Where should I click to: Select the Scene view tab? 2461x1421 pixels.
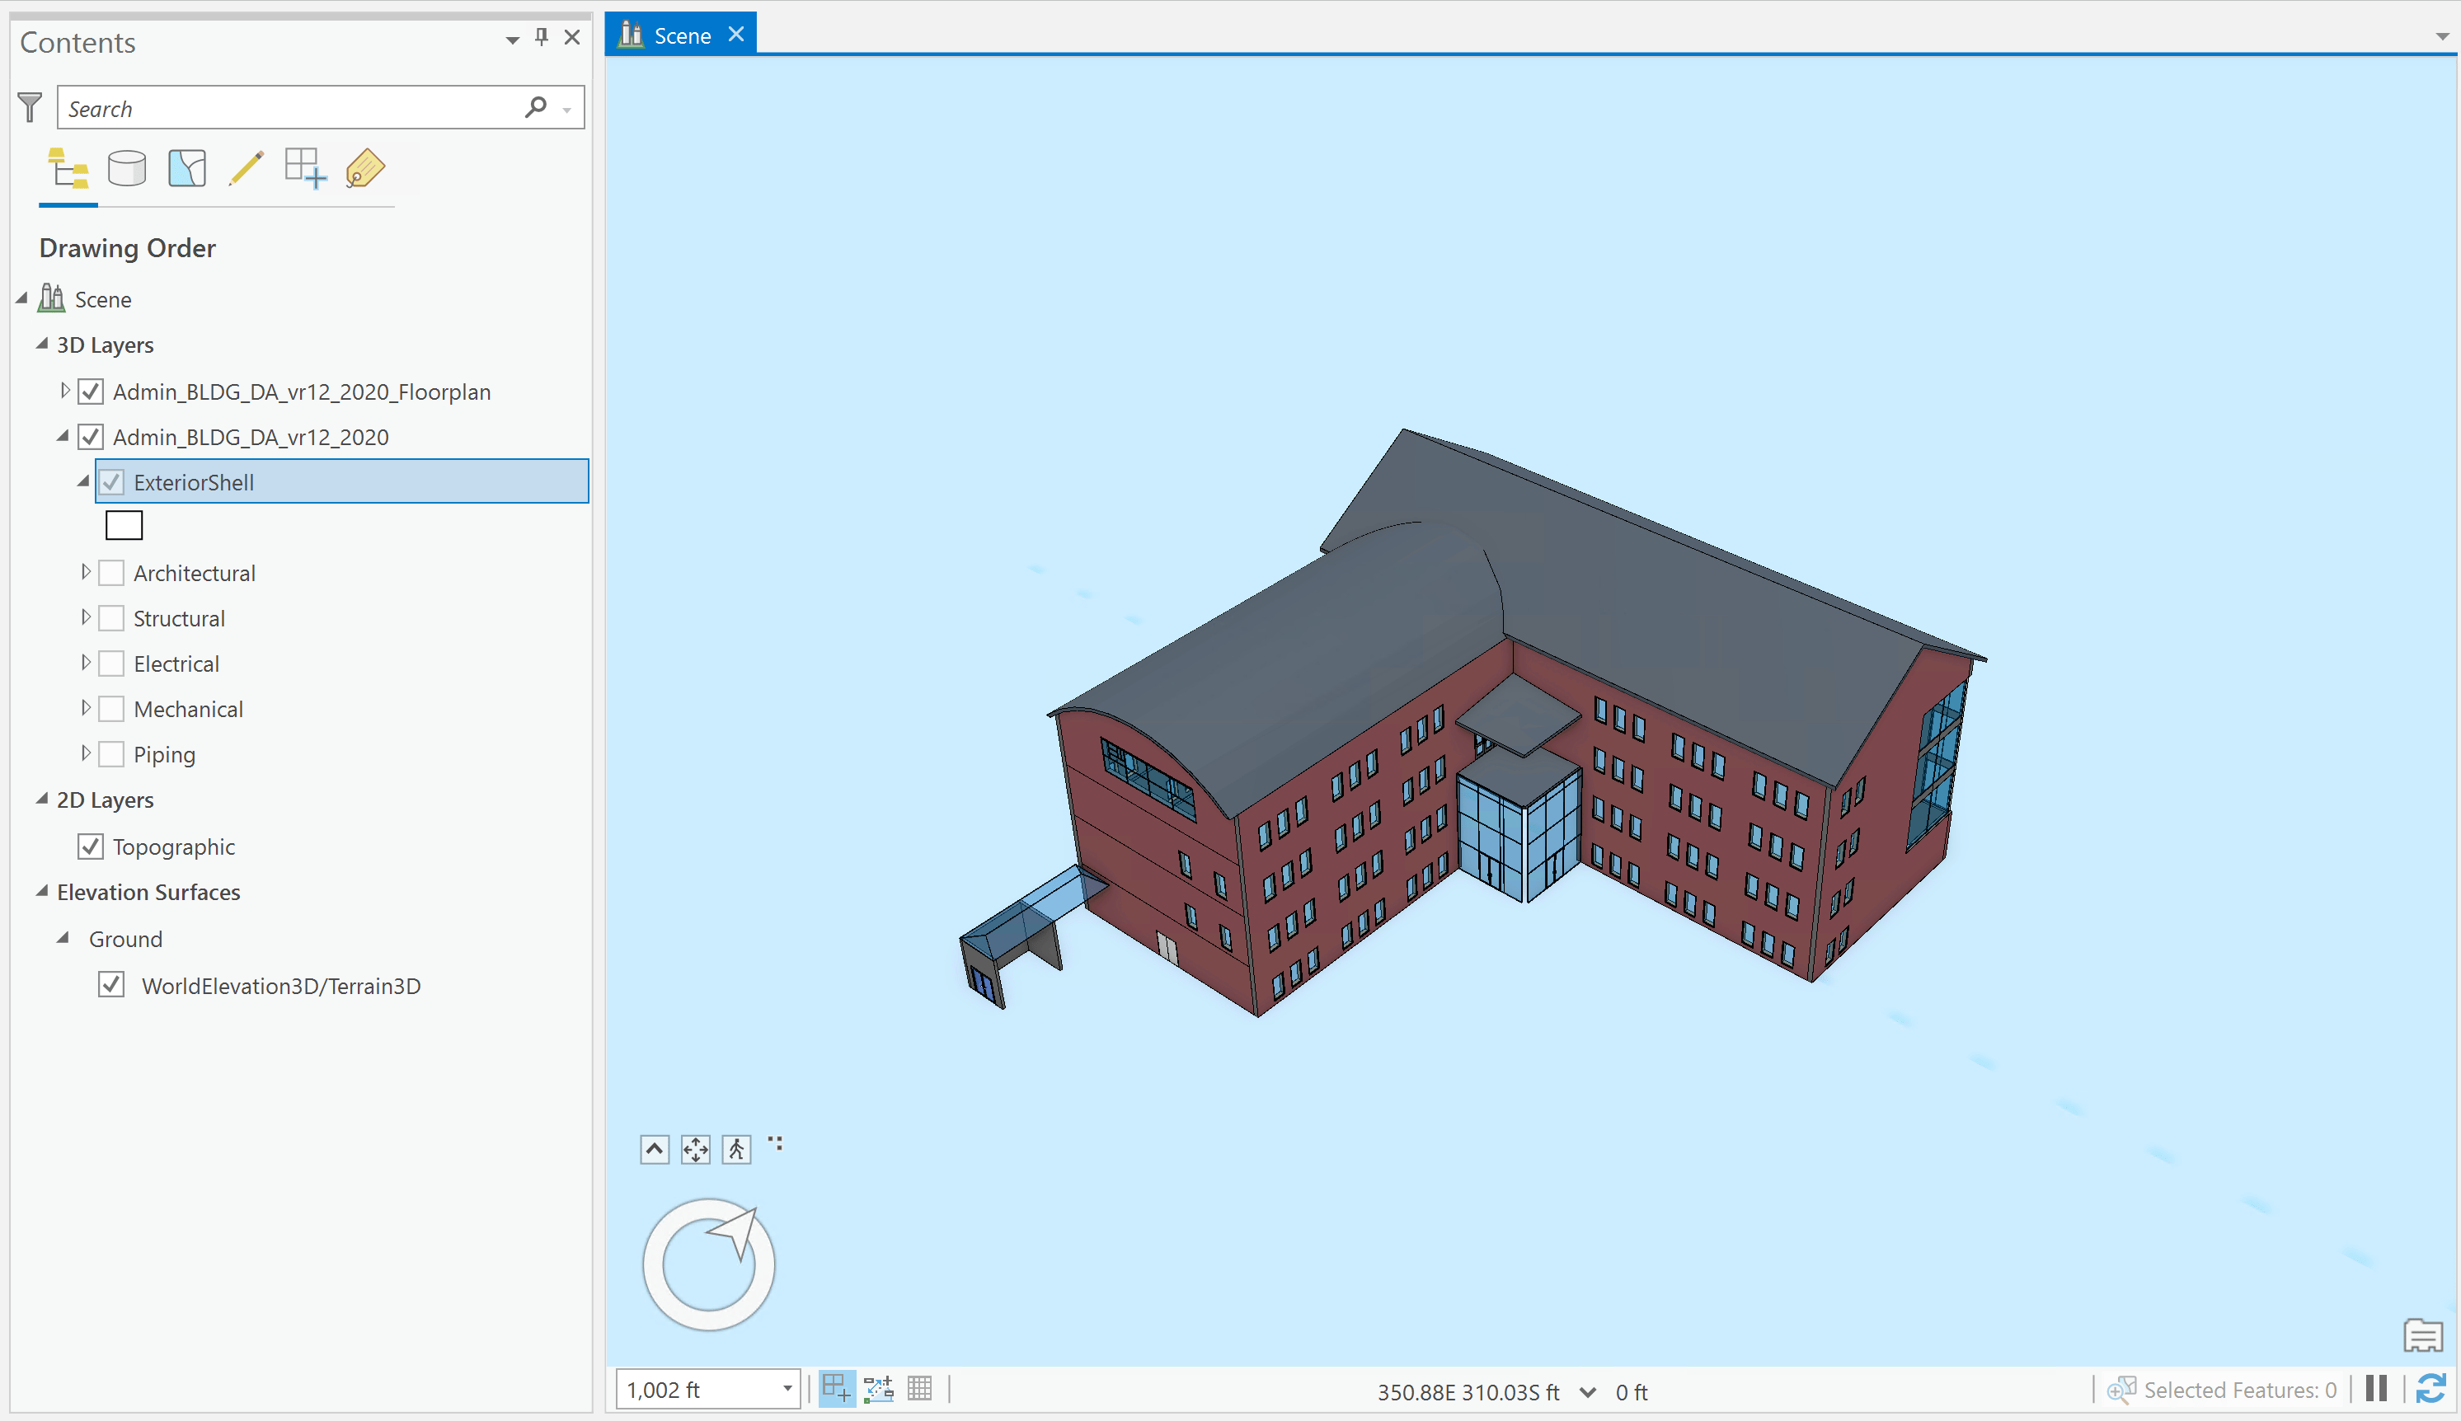click(681, 36)
